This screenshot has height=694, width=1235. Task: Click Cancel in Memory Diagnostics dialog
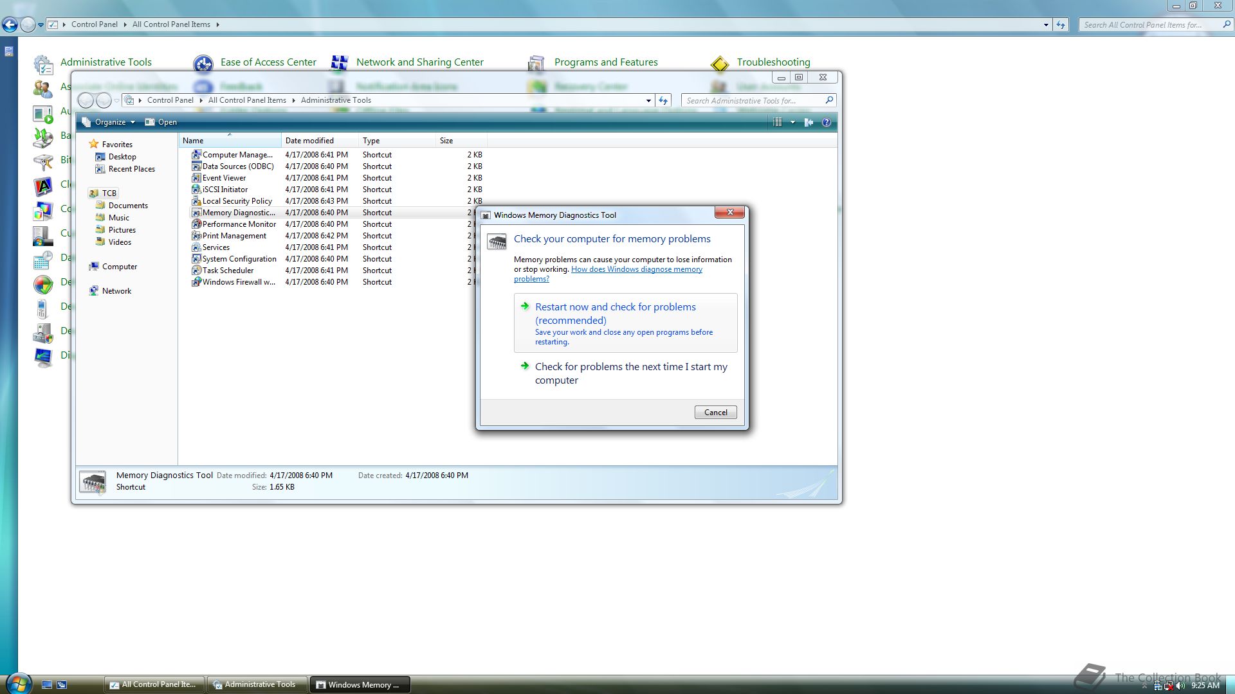715,413
